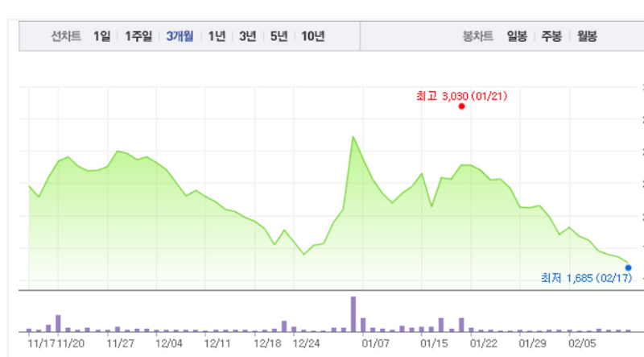Click the 12/11 date axis label
The height and width of the screenshot is (357, 644).
click(217, 343)
